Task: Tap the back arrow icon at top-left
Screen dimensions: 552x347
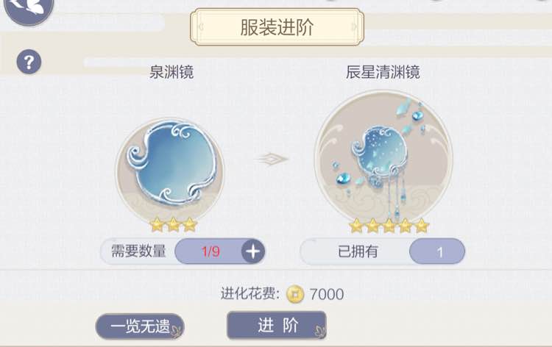Action: click(29, 8)
